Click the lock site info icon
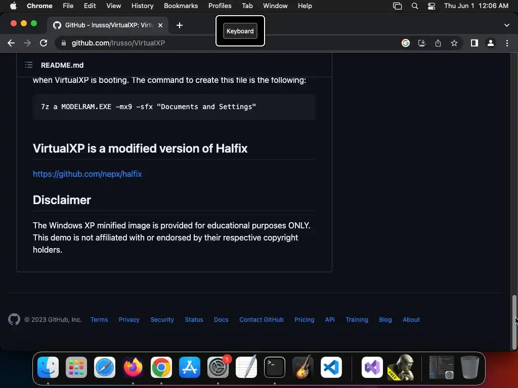 (64, 43)
